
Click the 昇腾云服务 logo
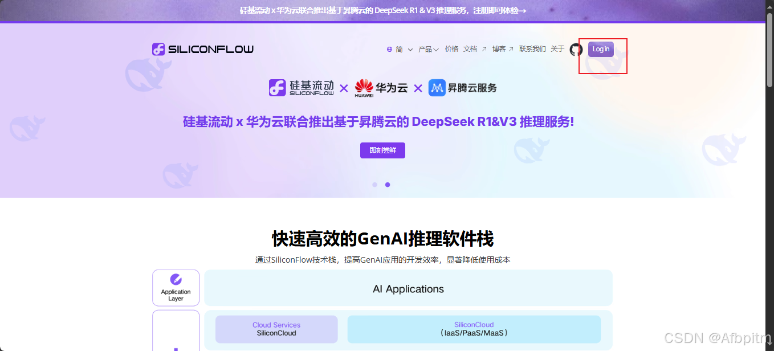(463, 88)
